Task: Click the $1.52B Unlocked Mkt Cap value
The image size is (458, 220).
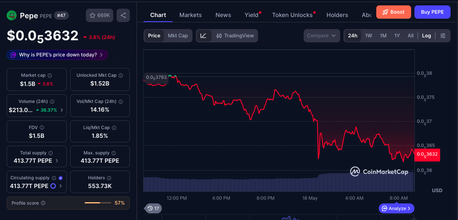Action: [x=100, y=83]
